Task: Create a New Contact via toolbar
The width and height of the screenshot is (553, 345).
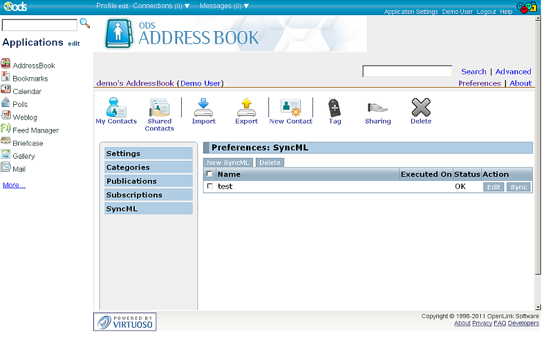Action: (290, 108)
